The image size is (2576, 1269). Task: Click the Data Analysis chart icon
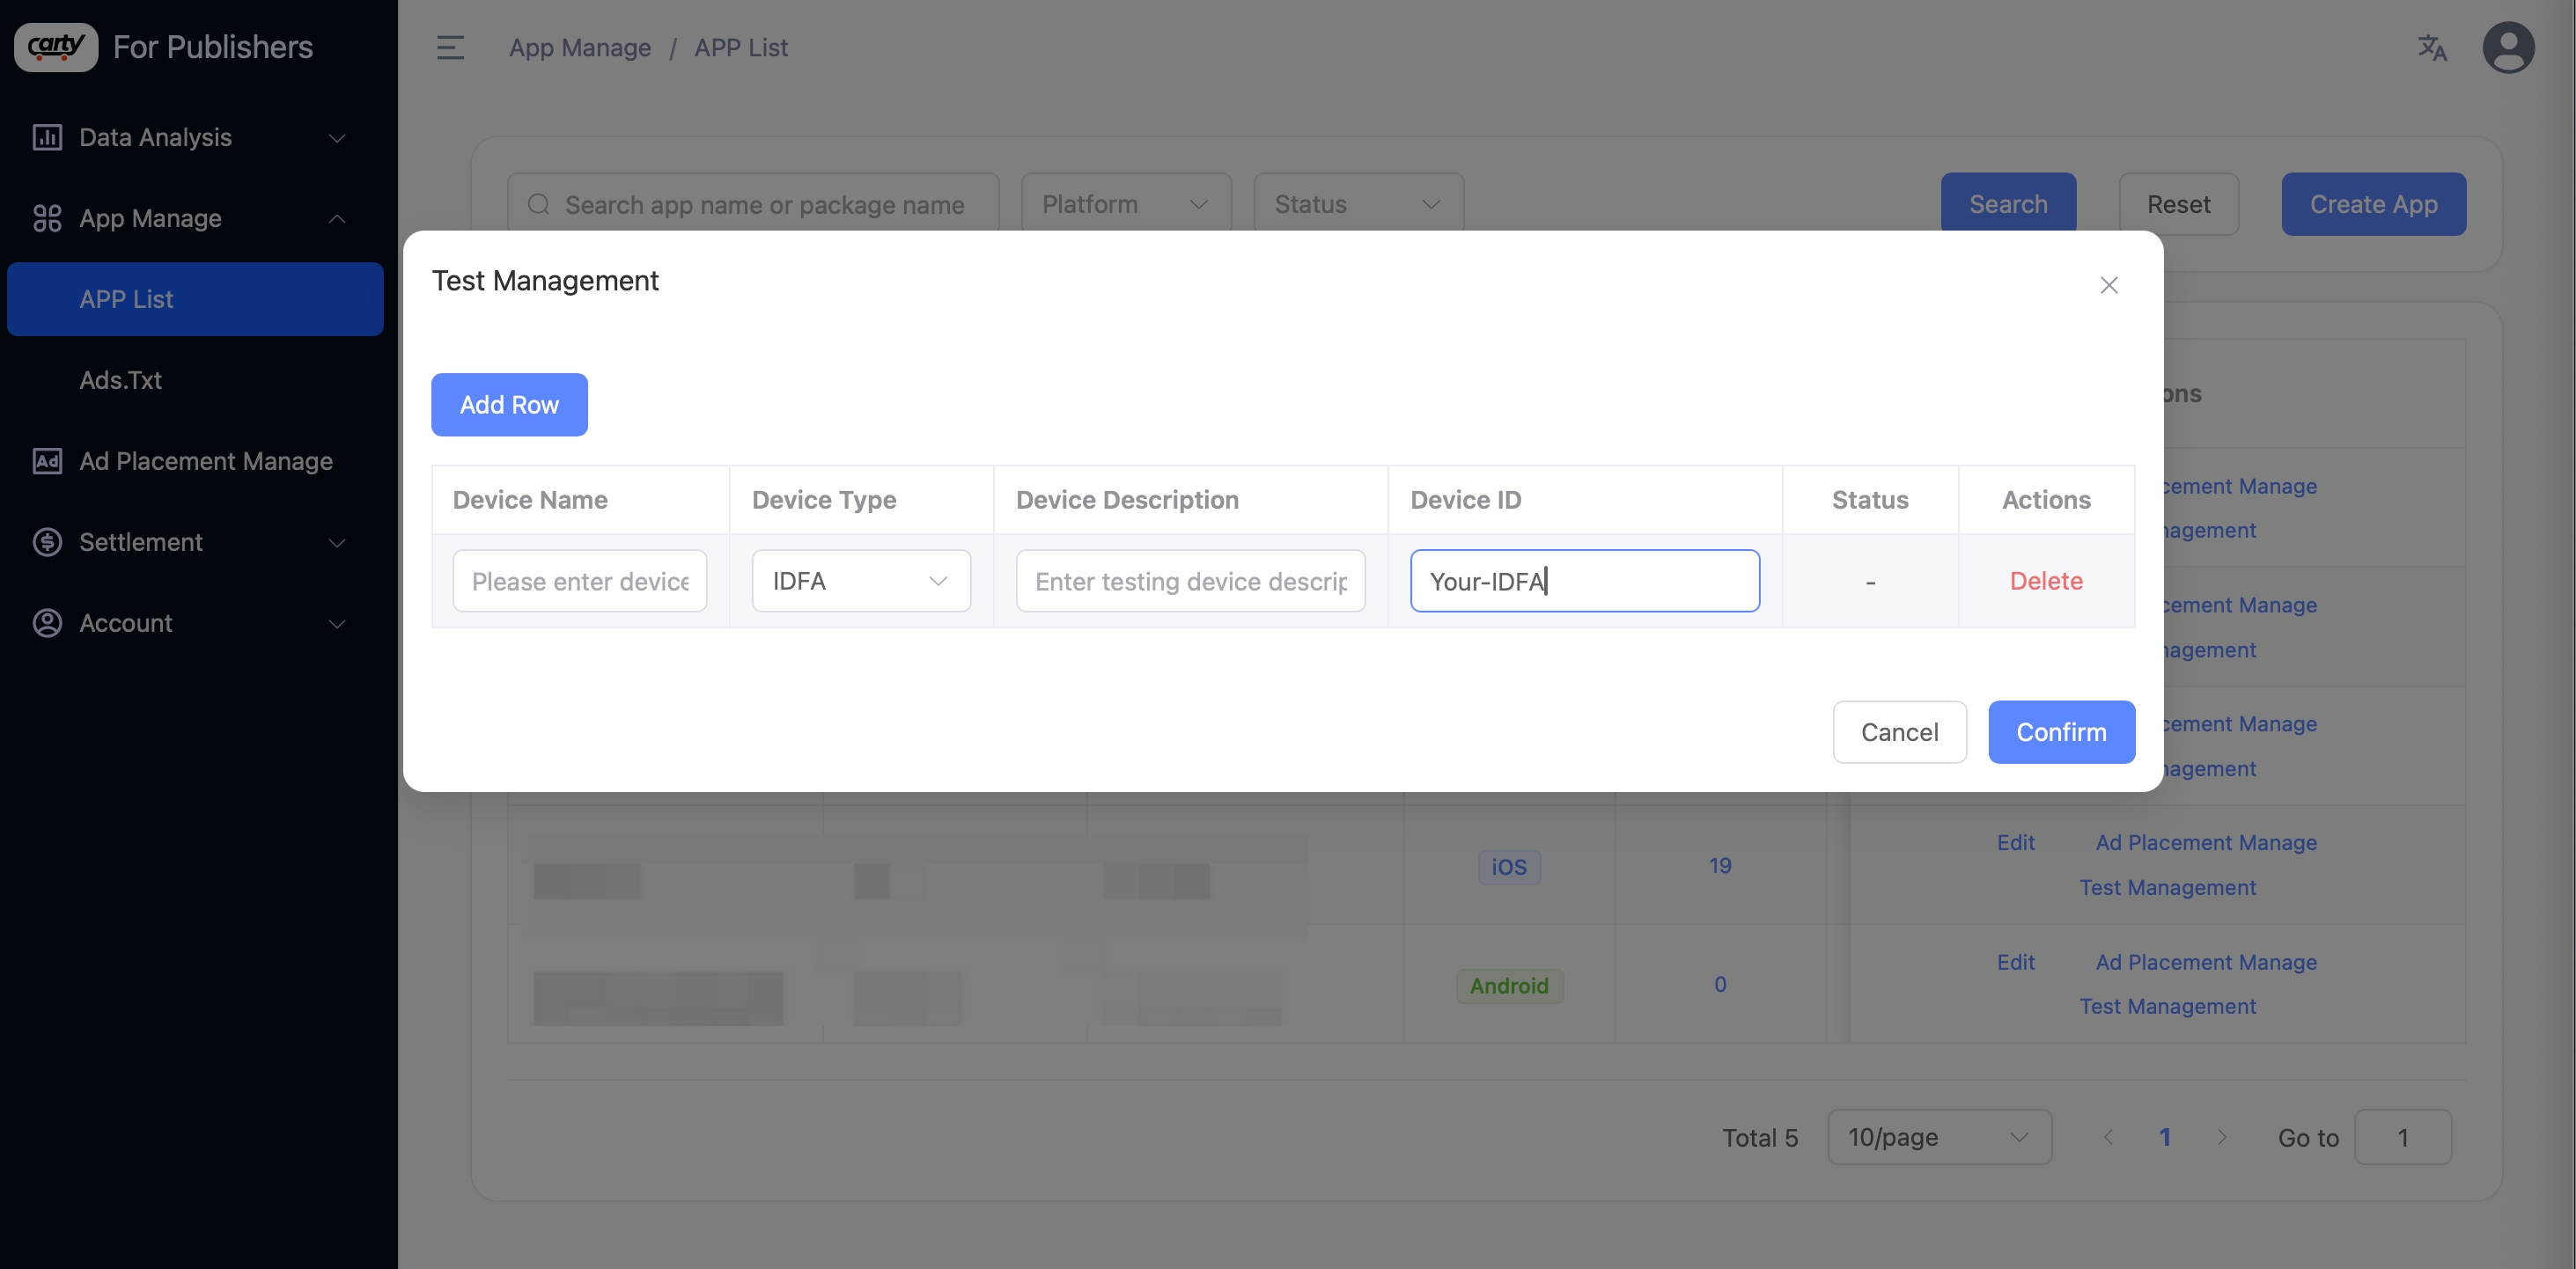click(x=47, y=137)
